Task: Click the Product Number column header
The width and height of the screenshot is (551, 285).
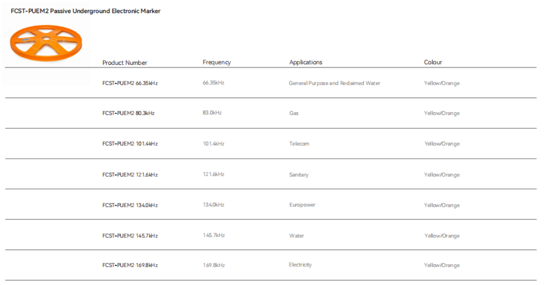Action: pyautogui.click(x=125, y=63)
